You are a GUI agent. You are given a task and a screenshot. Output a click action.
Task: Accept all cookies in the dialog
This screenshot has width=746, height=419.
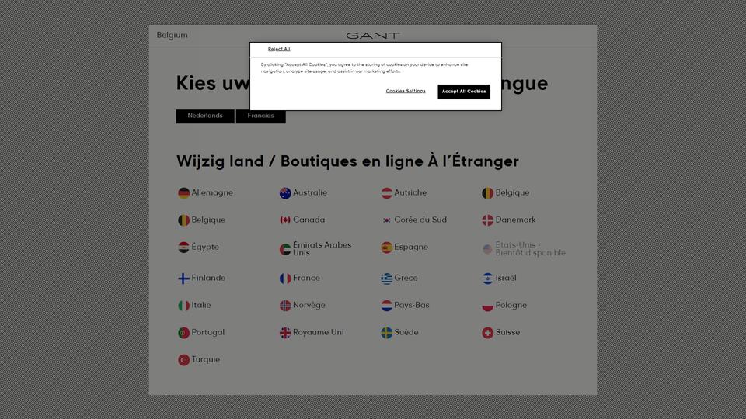pyautogui.click(x=464, y=92)
